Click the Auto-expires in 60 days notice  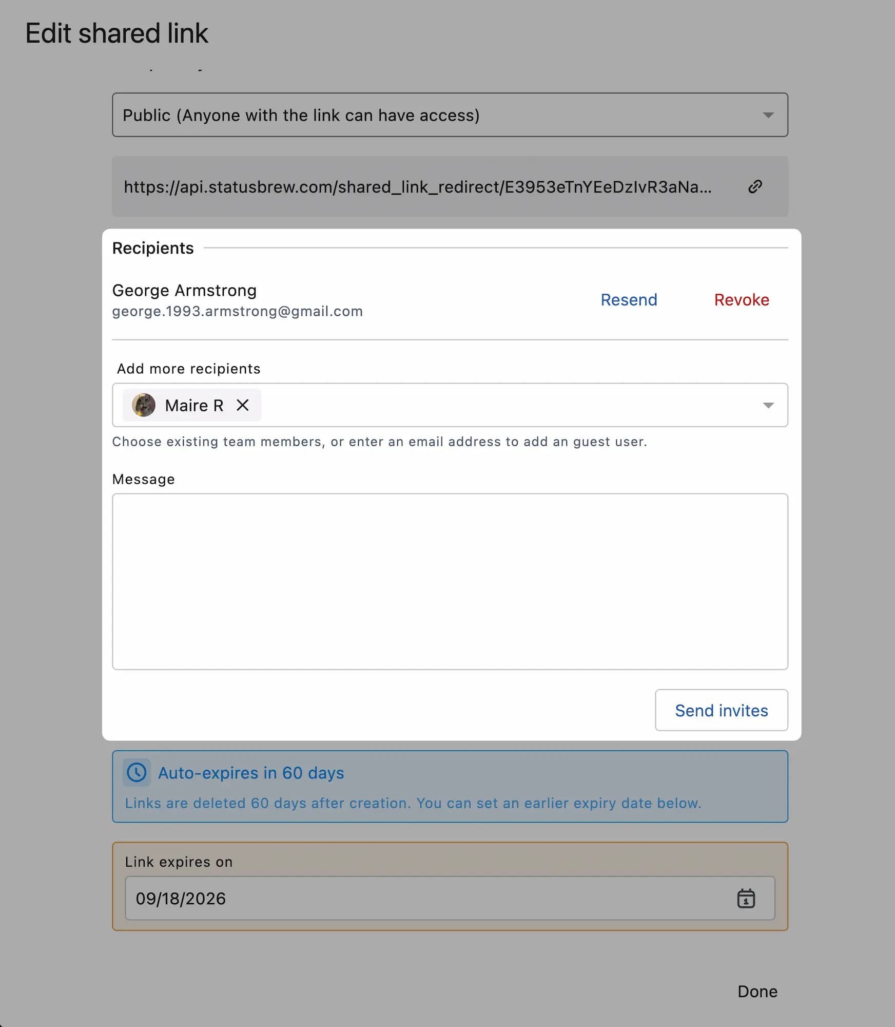pos(450,787)
